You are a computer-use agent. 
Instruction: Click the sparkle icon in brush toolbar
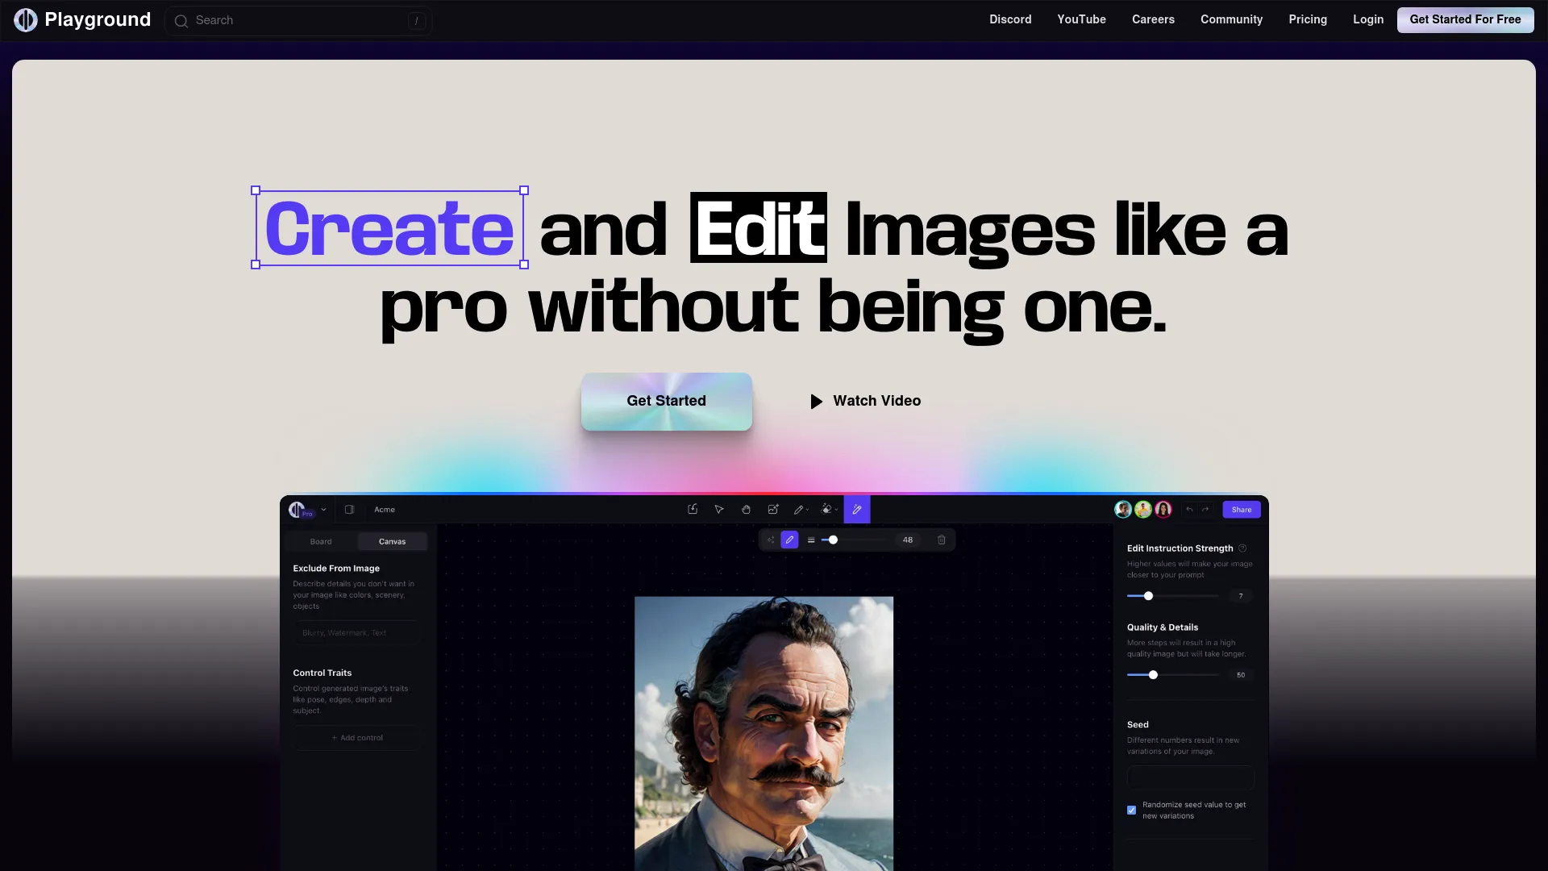(x=770, y=540)
